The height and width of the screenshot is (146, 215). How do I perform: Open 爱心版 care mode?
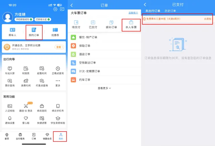coord(26,120)
